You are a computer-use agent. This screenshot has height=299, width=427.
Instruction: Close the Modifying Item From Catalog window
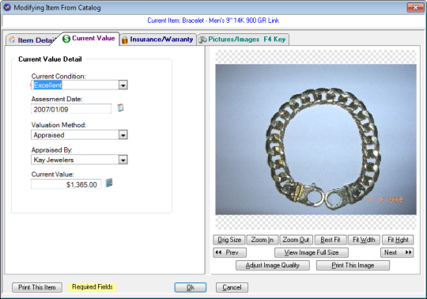[416, 7]
